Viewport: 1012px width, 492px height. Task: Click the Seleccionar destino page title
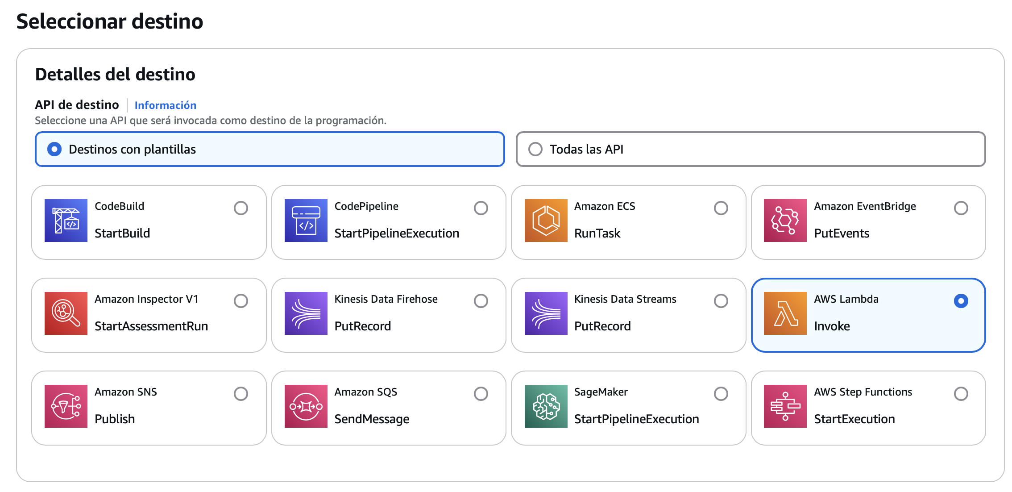coord(110,21)
